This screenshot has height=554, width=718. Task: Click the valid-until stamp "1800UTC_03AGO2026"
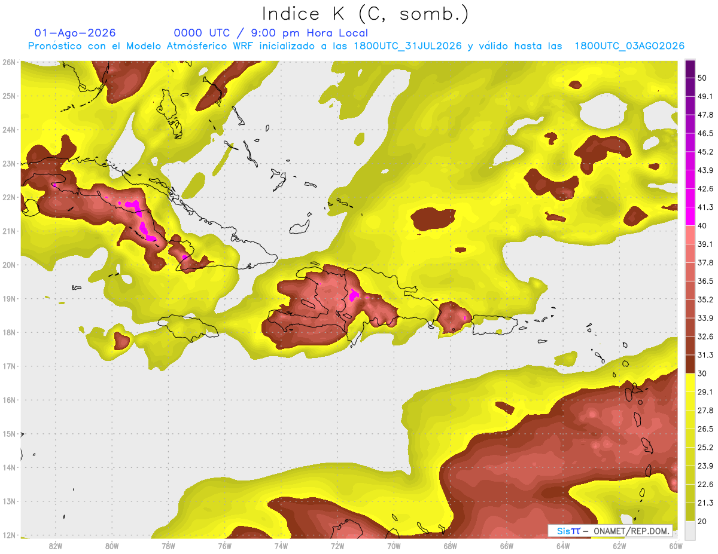(x=629, y=46)
